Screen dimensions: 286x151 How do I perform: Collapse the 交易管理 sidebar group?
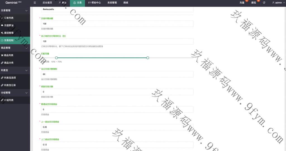[26, 11]
